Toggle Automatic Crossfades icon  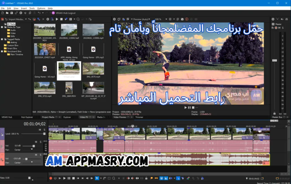coord(166,178)
